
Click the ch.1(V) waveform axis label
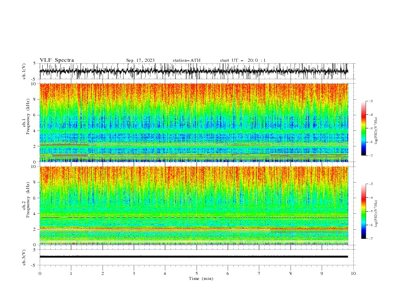click(x=24, y=71)
